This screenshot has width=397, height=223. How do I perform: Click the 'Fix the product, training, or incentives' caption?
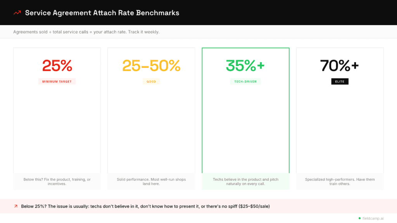coord(57,182)
